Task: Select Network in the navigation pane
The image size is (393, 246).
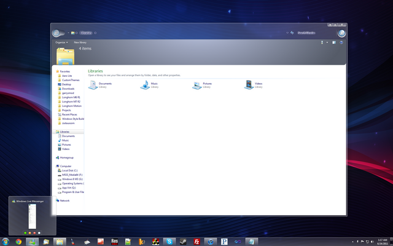Action: [64, 200]
